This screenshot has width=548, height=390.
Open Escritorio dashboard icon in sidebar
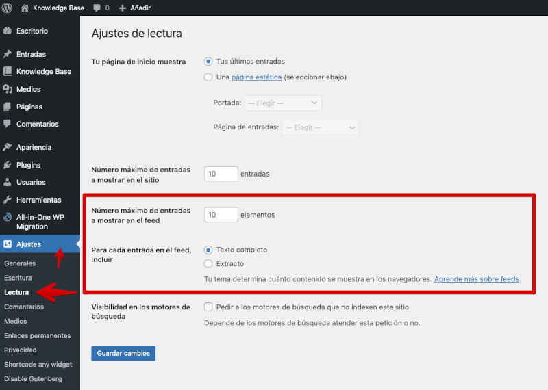[x=8, y=31]
